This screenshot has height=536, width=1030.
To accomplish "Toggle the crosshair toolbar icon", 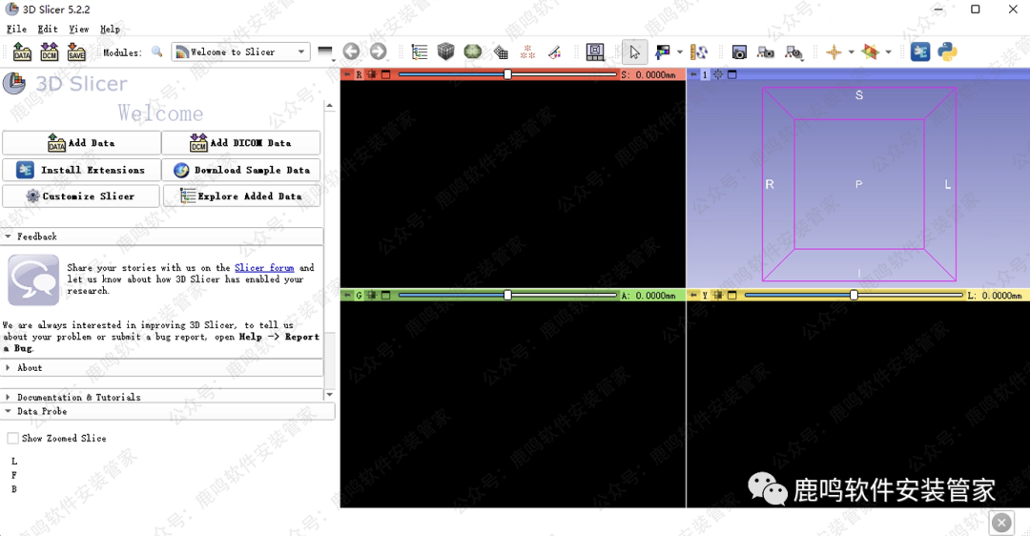I will pos(834,52).
